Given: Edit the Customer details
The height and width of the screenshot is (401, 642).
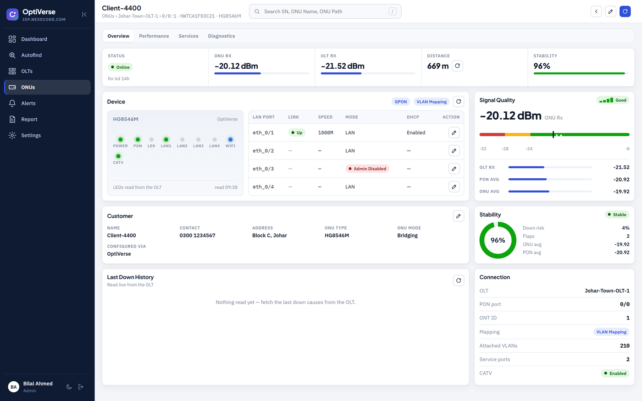Looking at the screenshot, I should click(459, 216).
